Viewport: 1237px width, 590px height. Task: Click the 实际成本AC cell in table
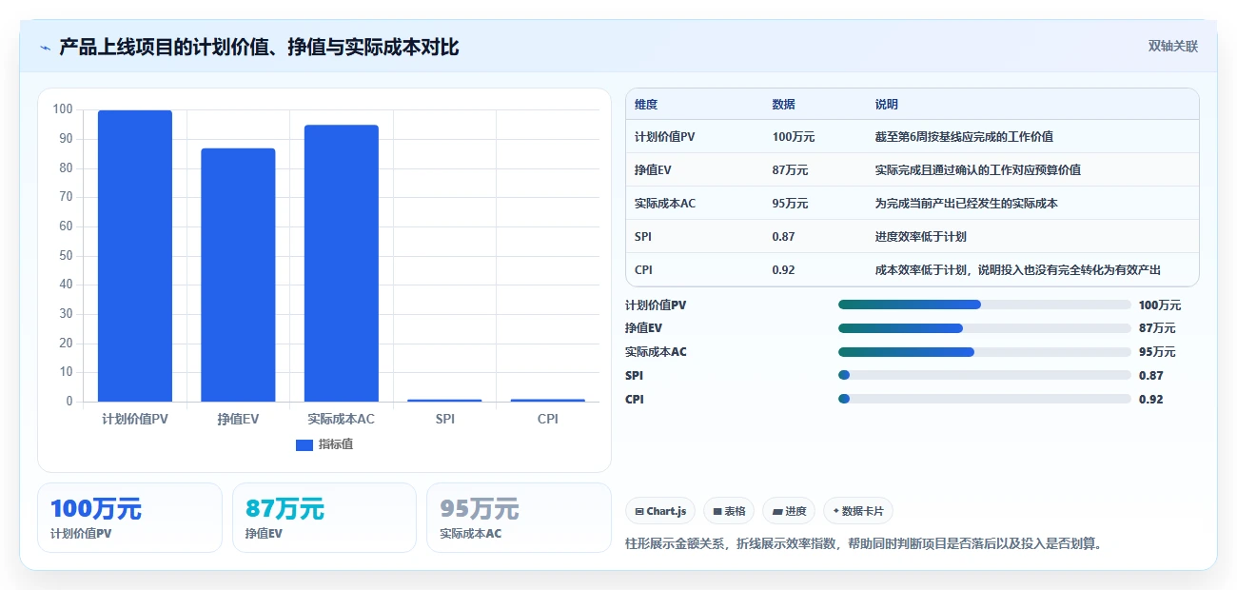click(665, 204)
